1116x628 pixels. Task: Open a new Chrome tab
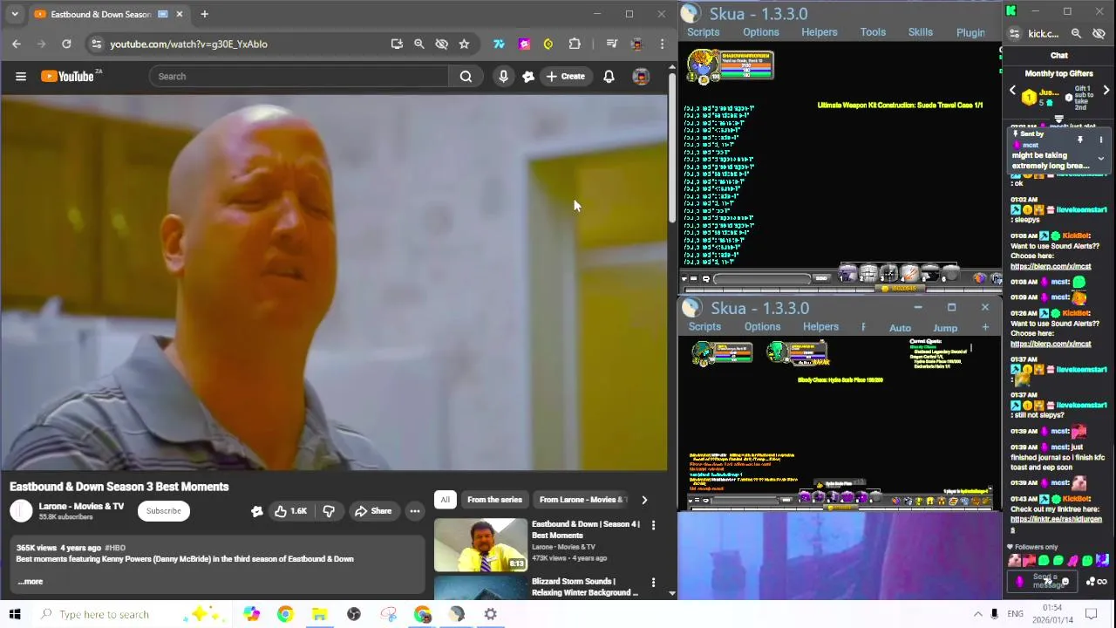(x=204, y=14)
